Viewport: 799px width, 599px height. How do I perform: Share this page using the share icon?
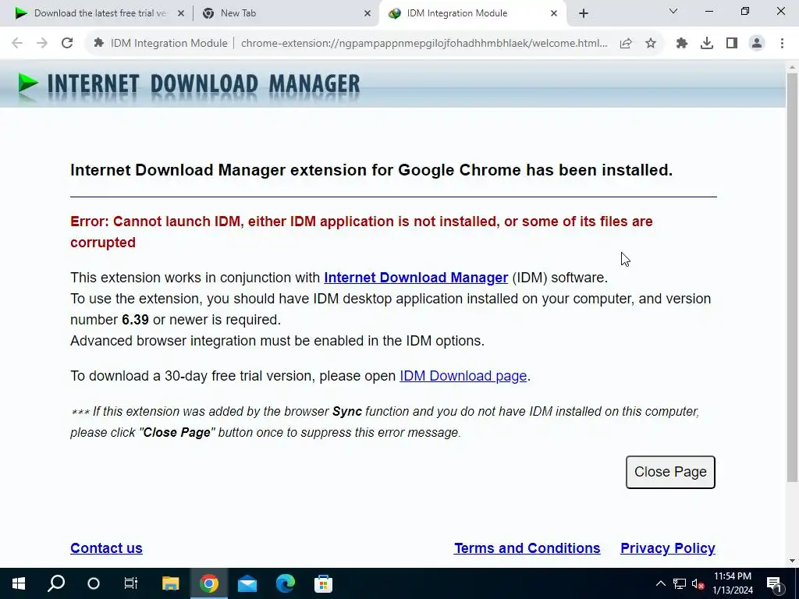click(626, 44)
